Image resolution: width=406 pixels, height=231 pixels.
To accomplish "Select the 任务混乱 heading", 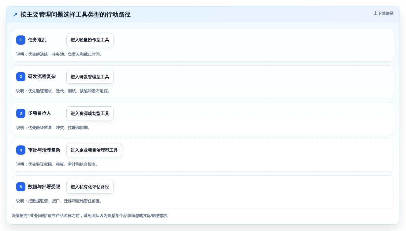I will (37, 40).
